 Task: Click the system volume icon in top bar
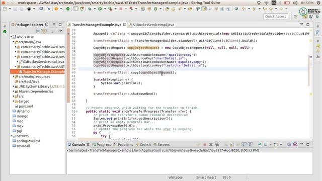point(295,3)
